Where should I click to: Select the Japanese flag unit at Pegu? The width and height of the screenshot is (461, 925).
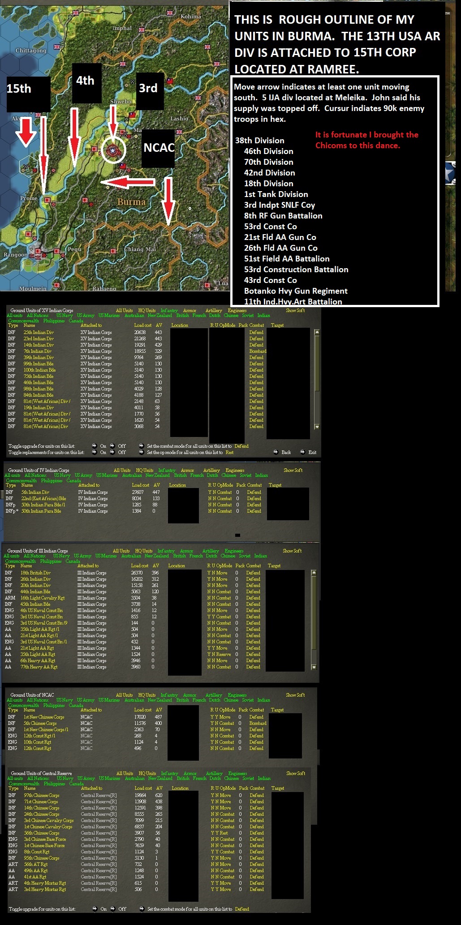(x=58, y=252)
